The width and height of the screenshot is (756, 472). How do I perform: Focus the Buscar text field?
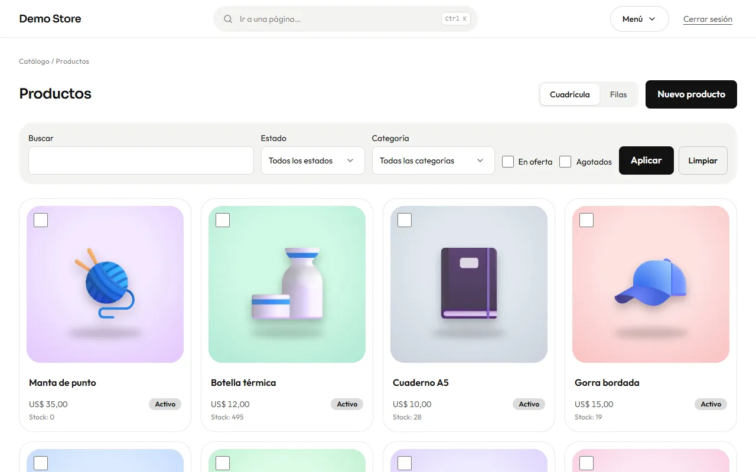141,160
